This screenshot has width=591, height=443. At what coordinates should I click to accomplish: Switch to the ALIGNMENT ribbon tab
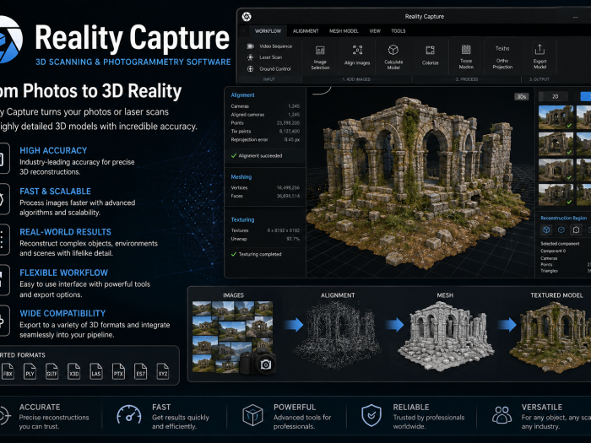306,31
